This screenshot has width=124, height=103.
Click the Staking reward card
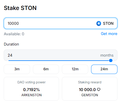[90, 89]
